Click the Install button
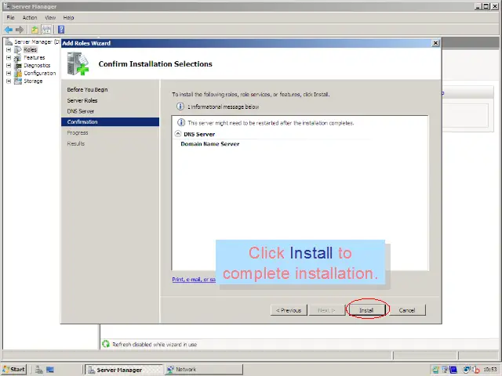Image resolution: width=502 pixels, height=376 pixels. point(366,310)
